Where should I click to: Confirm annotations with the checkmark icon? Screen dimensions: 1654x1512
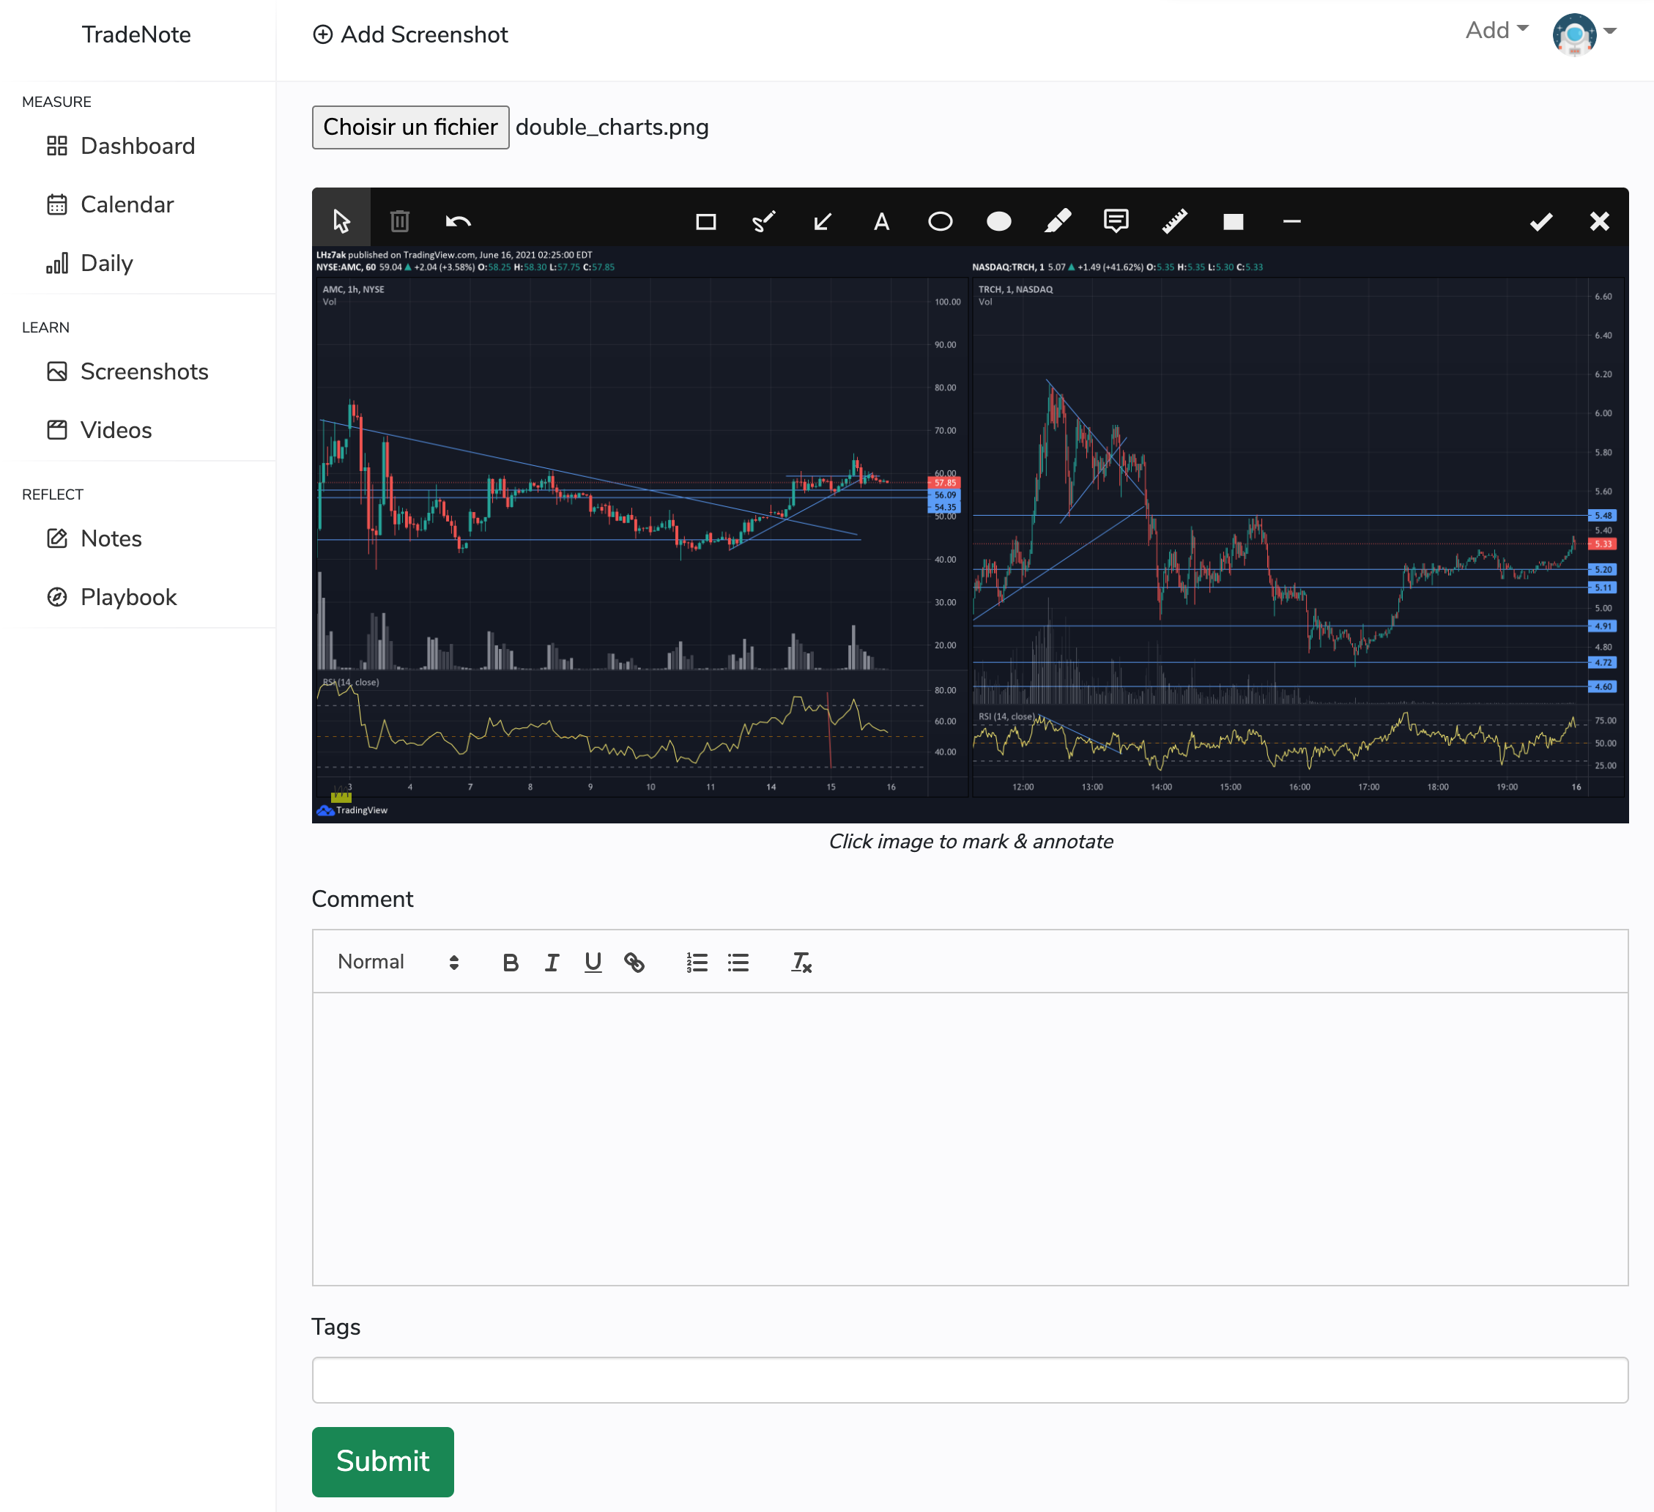click(x=1540, y=220)
